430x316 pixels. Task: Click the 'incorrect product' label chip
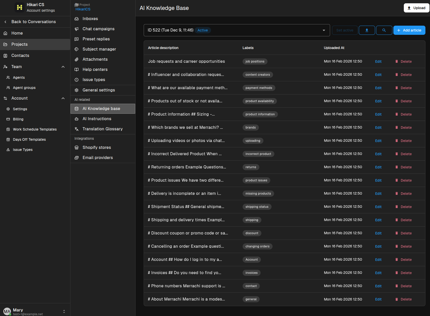click(258, 154)
